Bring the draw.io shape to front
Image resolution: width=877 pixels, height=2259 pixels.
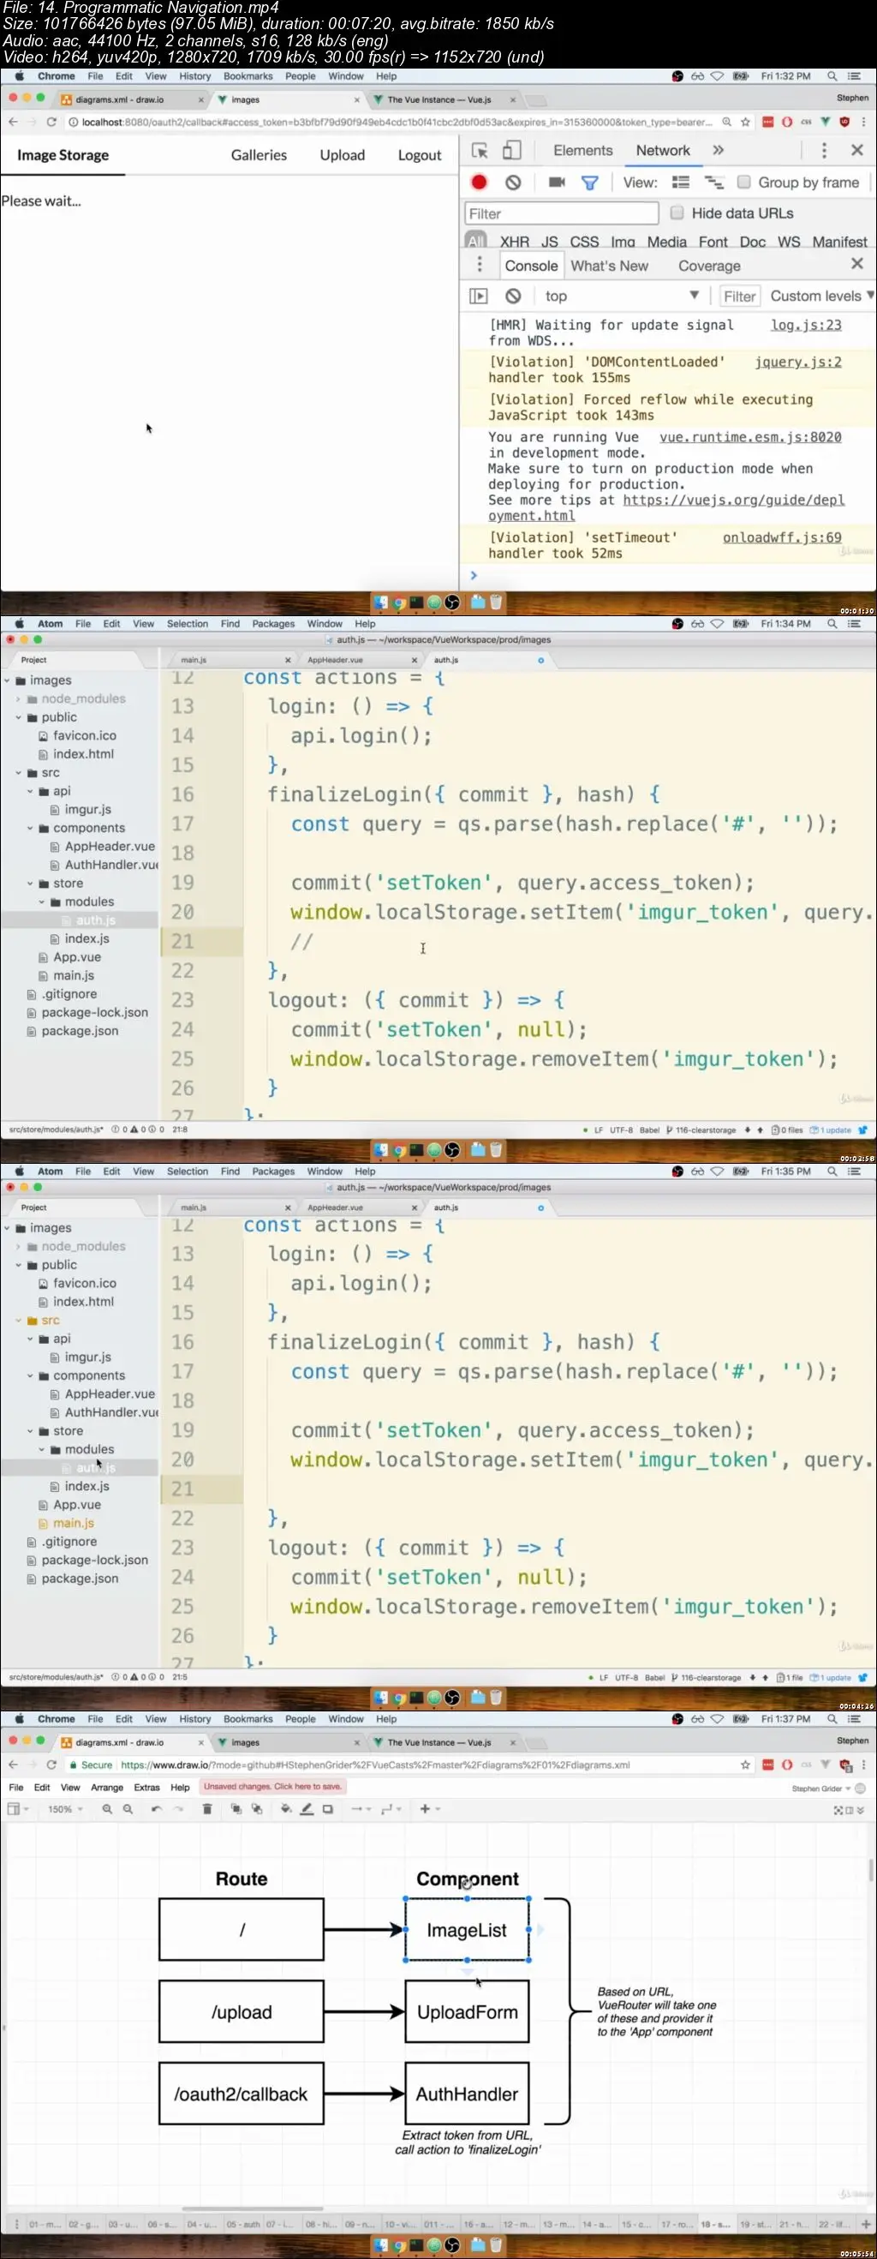pos(236,1809)
